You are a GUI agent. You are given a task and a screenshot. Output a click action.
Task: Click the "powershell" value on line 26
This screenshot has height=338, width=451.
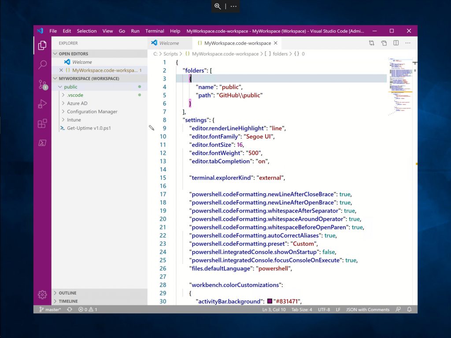click(x=273, y=268)
